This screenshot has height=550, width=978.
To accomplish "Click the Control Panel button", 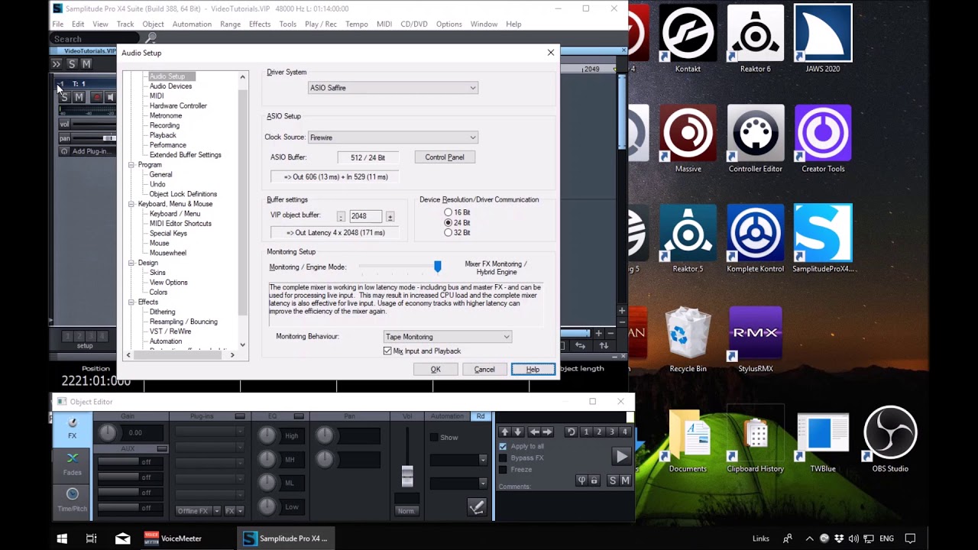I will tap(445, 157).
